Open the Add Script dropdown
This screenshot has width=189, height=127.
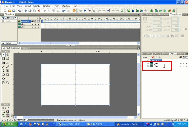(x=9, y=18)
